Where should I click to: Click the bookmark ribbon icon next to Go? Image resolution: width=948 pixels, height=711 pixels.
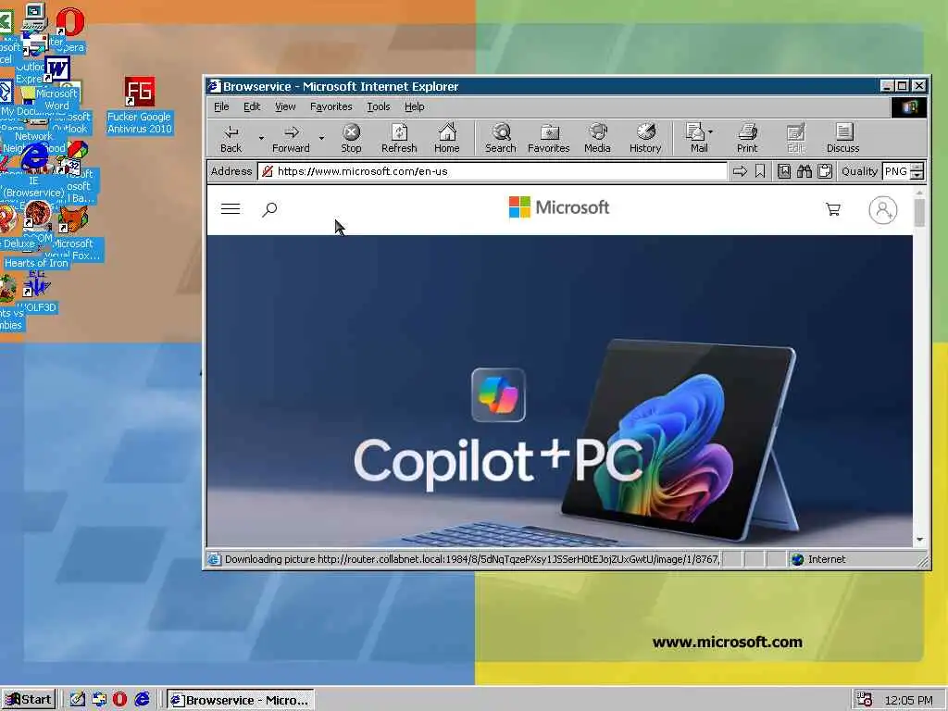click(760, 171)
